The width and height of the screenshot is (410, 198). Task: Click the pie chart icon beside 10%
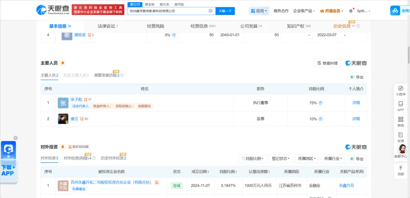(x=320, y=119)
